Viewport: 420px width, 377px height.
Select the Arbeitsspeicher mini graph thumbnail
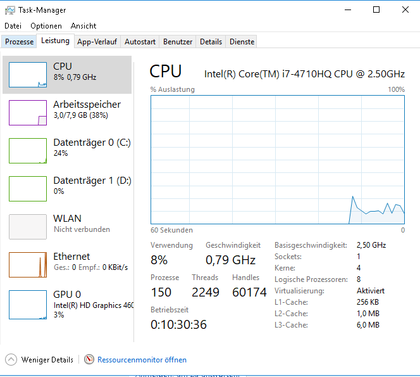[x=28, y=113]
